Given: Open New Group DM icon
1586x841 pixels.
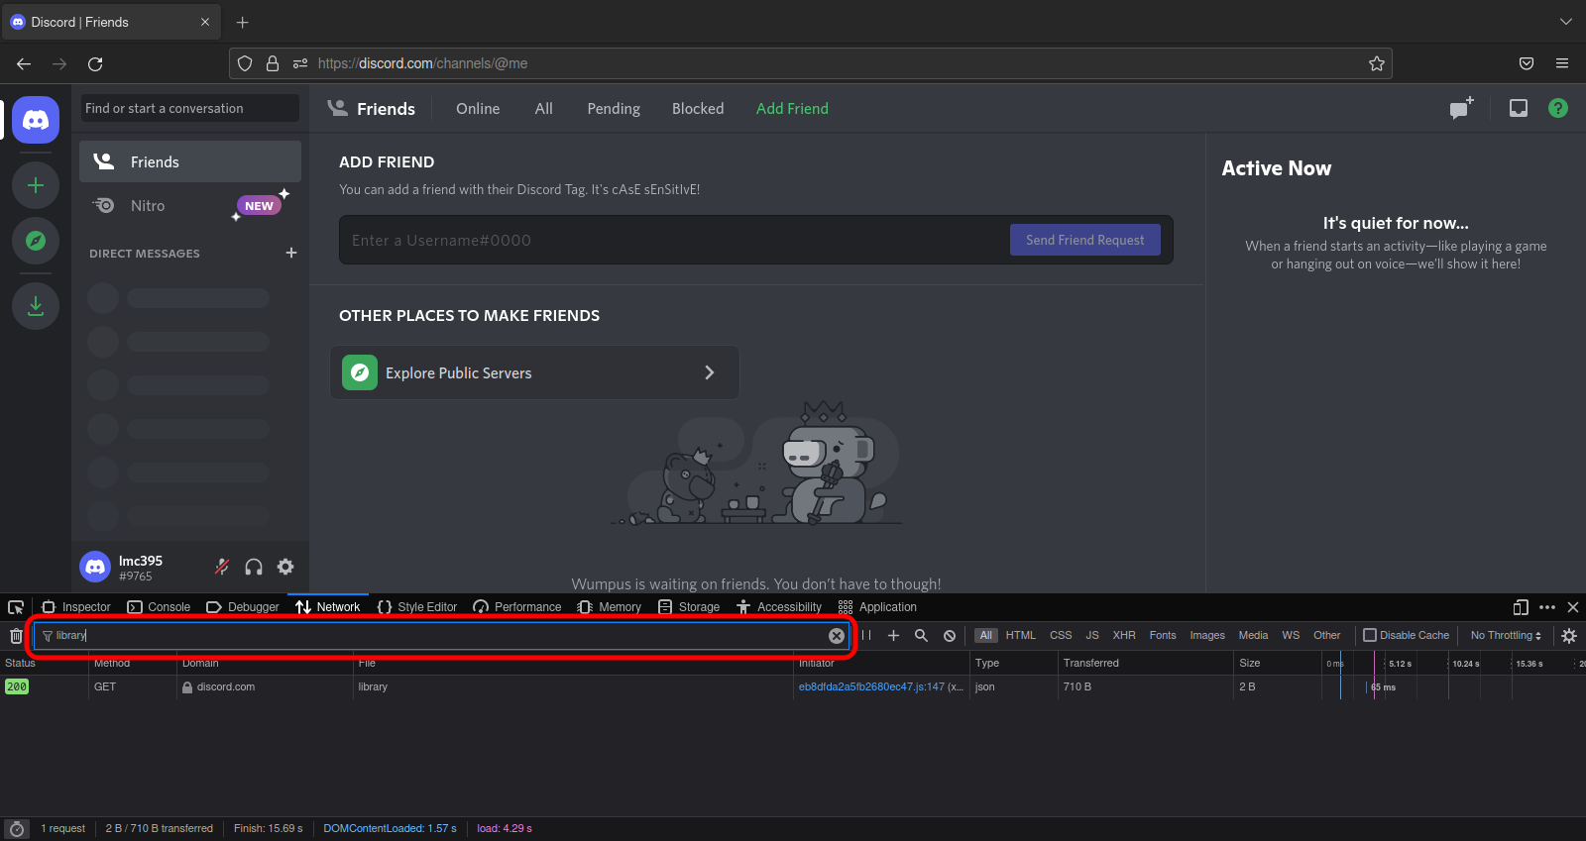Looking at the screenshot, I should [1461, 108].
